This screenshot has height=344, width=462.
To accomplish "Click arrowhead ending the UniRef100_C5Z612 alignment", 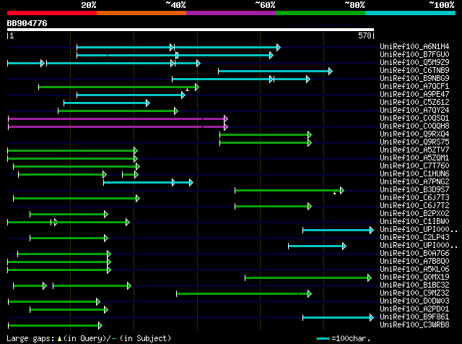I will [x=148, y=103].
